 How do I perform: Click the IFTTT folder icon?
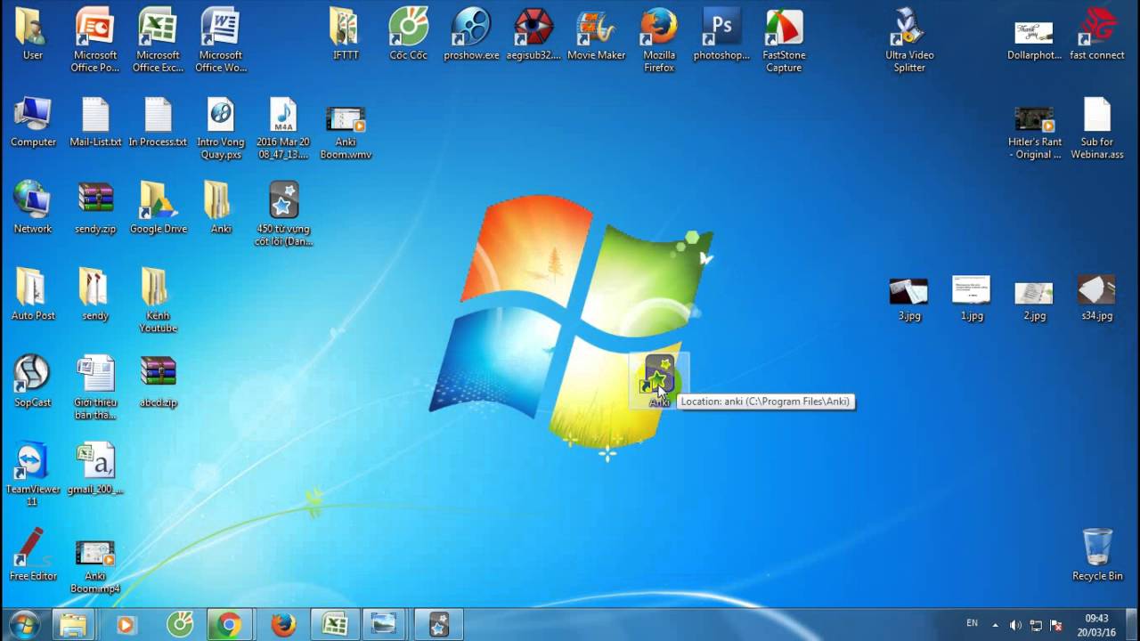(x=346, y=34)
